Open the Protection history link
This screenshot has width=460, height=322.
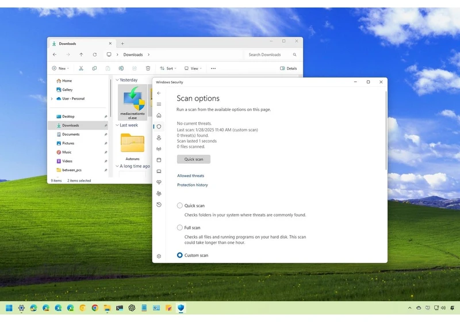(193, 185)
